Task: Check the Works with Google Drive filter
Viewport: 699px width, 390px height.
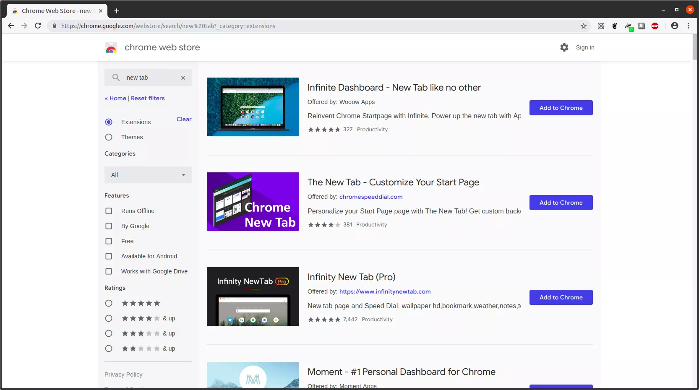Action: tap(109, 271)
